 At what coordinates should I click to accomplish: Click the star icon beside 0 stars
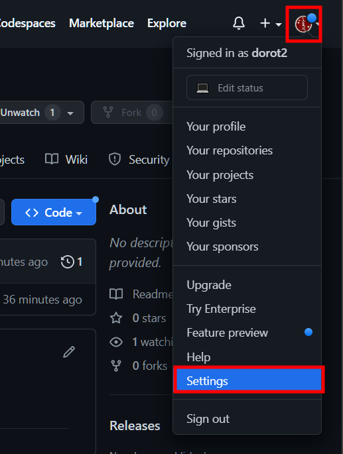coord(116,318)
